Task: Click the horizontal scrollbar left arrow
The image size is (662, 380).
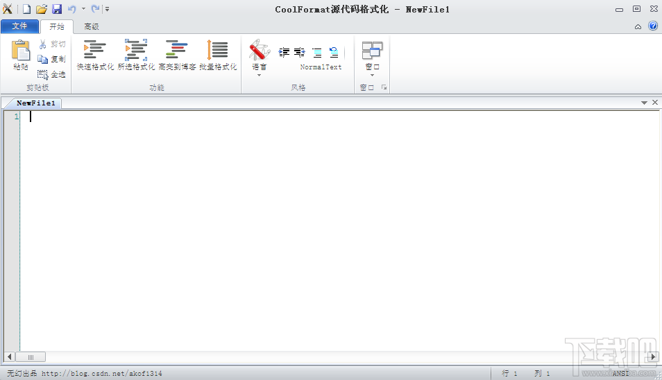Action: coord(9,357)
